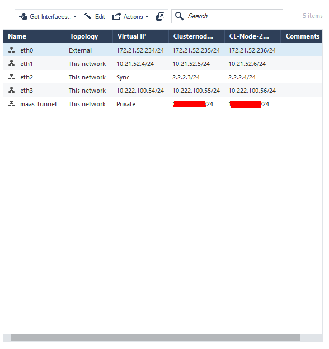The width and height of the screenshot is (329, 349).
Task: Focus the Search input field
Action: point(227,16)
